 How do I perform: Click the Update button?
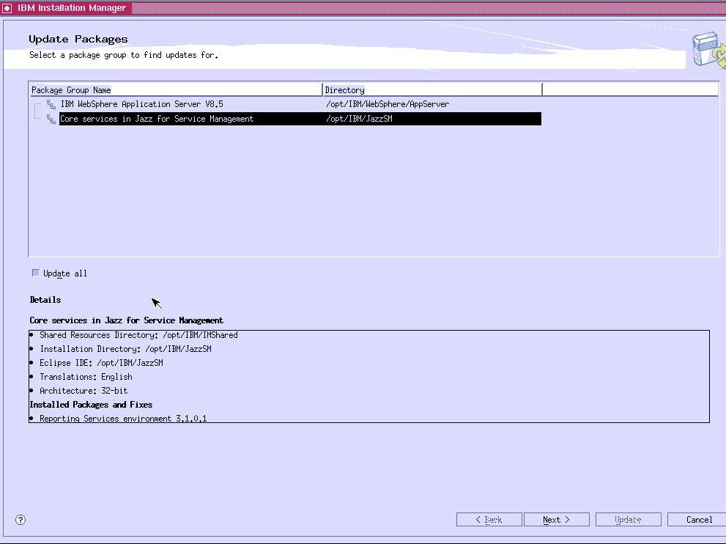[x=628, y=520]
